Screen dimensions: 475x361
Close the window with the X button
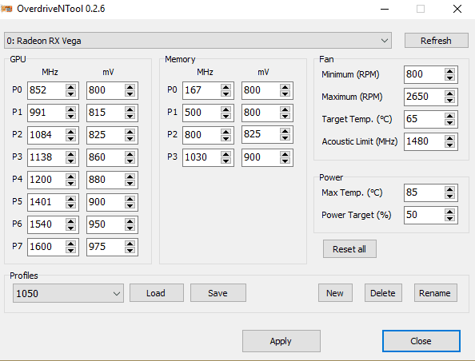pos(457,9)
